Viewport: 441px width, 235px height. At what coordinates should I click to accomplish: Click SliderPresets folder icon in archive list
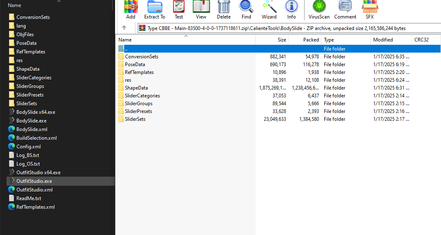tap(121, 111)
